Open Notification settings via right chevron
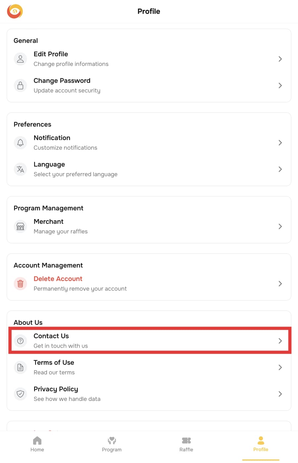The width and height of the screenshot is (298, 463). (280, 143)
